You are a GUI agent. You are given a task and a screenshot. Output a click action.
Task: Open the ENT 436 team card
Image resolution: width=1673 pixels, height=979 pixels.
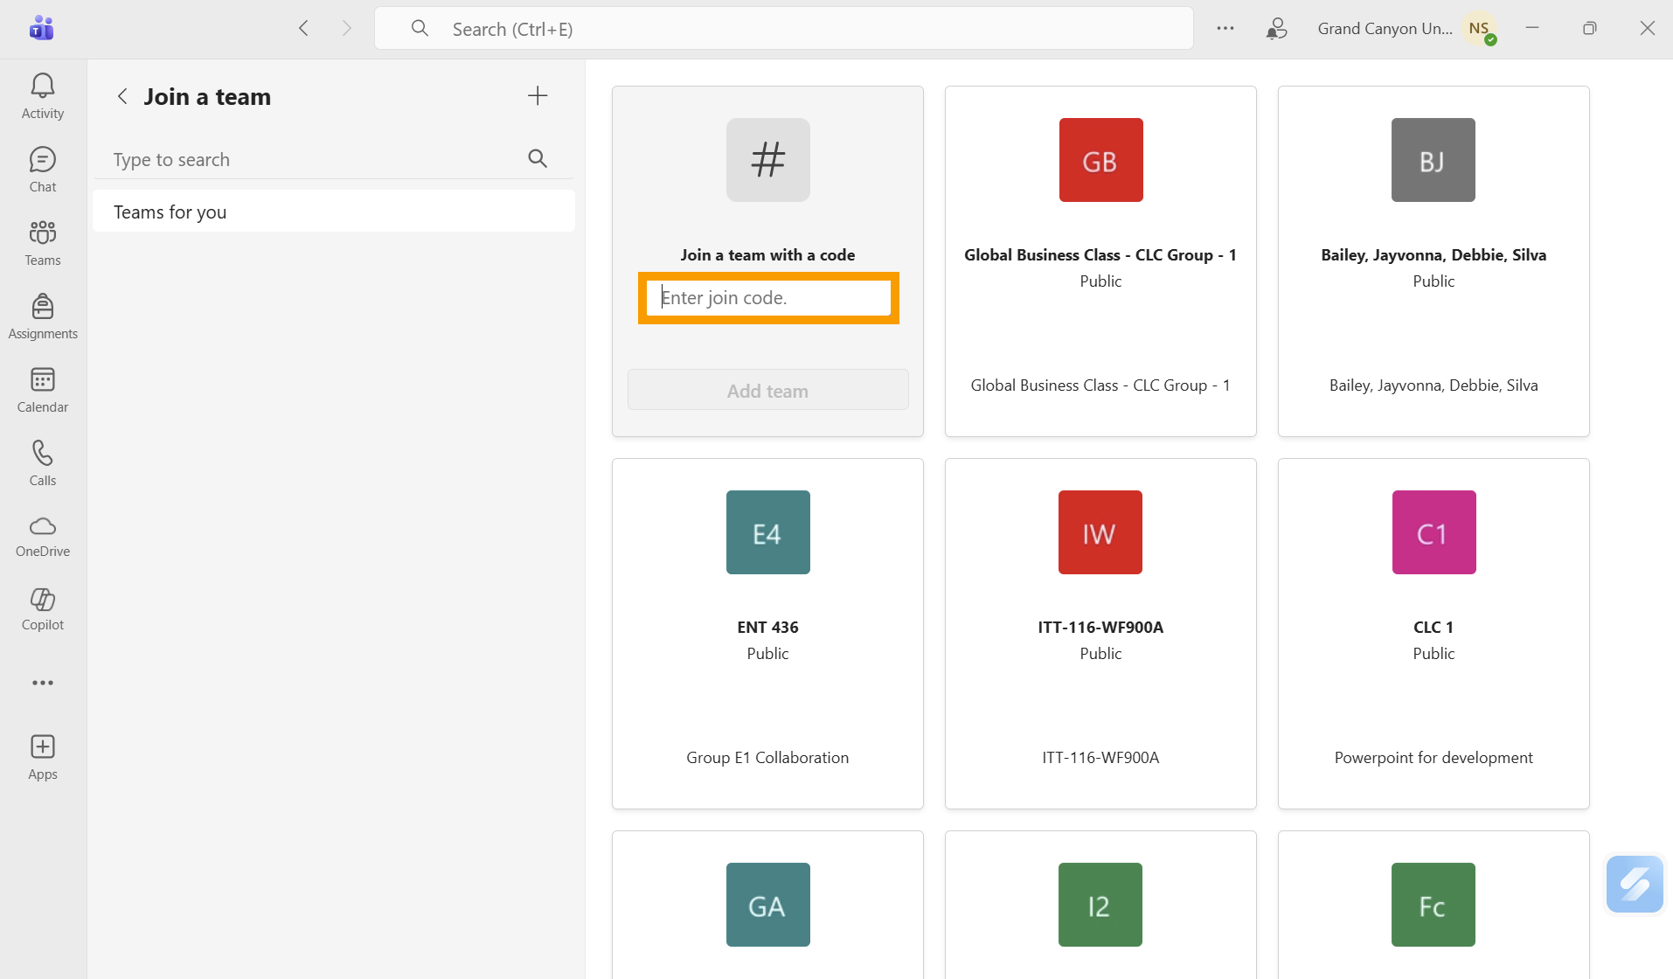(x=767, y=633)
